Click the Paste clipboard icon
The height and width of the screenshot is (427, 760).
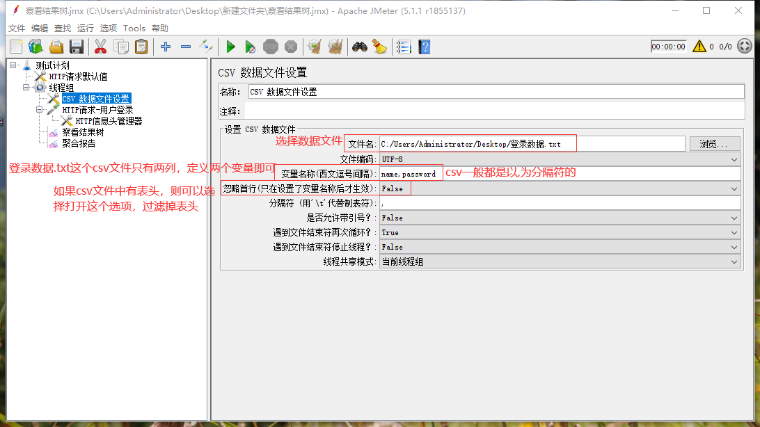tap(141, 47)
